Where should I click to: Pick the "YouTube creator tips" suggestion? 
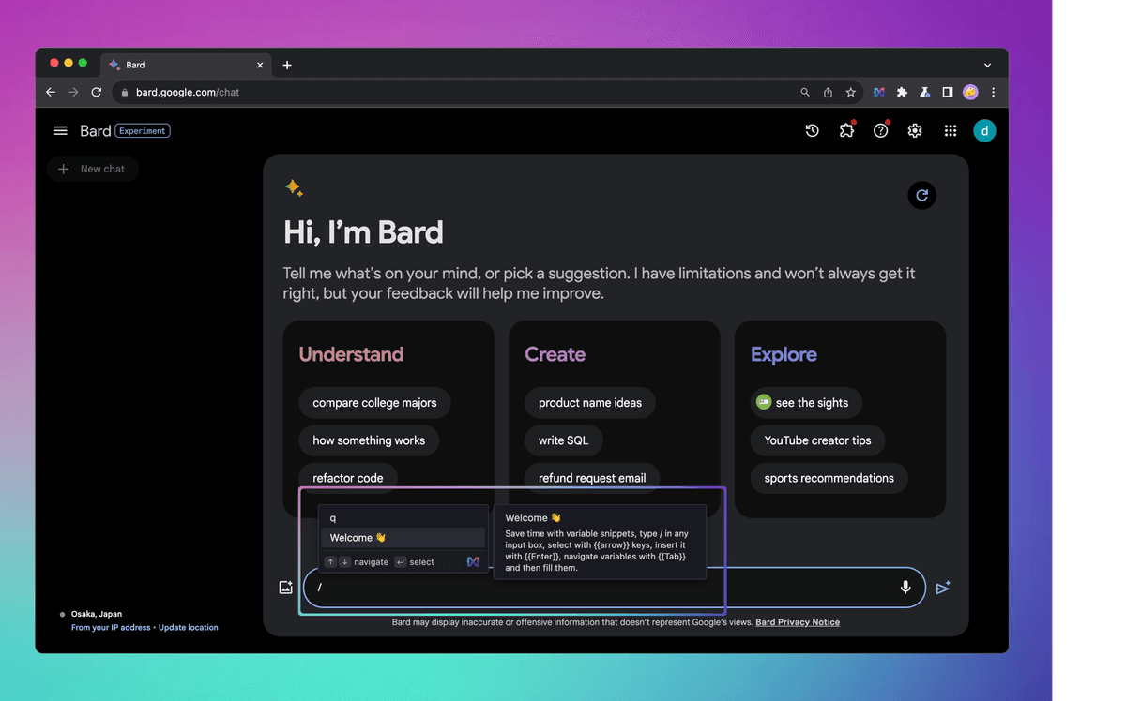point(817,440)
